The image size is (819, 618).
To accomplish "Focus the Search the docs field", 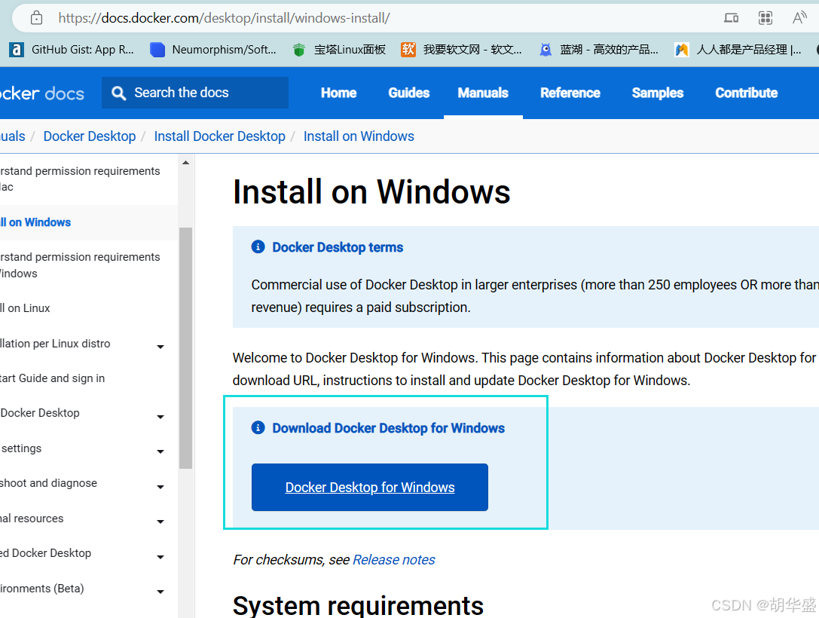I will tap(203, 93).
